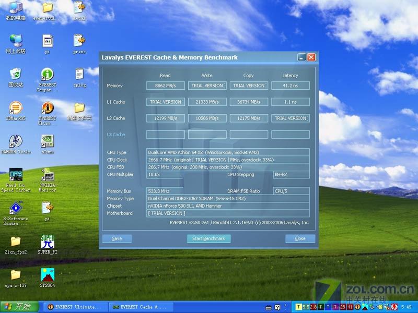Click the Save button in benchmark dialog
The height and width of the screenshot is (313, 418).
117,238
